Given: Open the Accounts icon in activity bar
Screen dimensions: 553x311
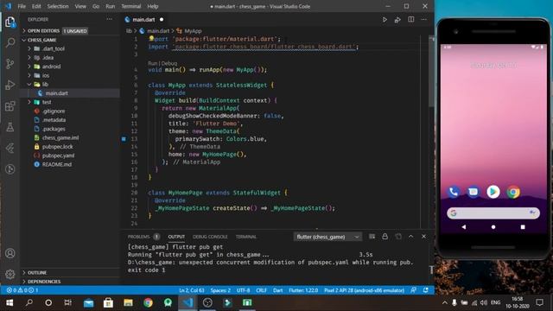Looking at the screenshot, I should [x=10, y=253].
